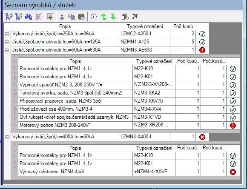Select cell NZMN1-A125
This screenshot has height=189, width=247.
[x=144, y=42]
